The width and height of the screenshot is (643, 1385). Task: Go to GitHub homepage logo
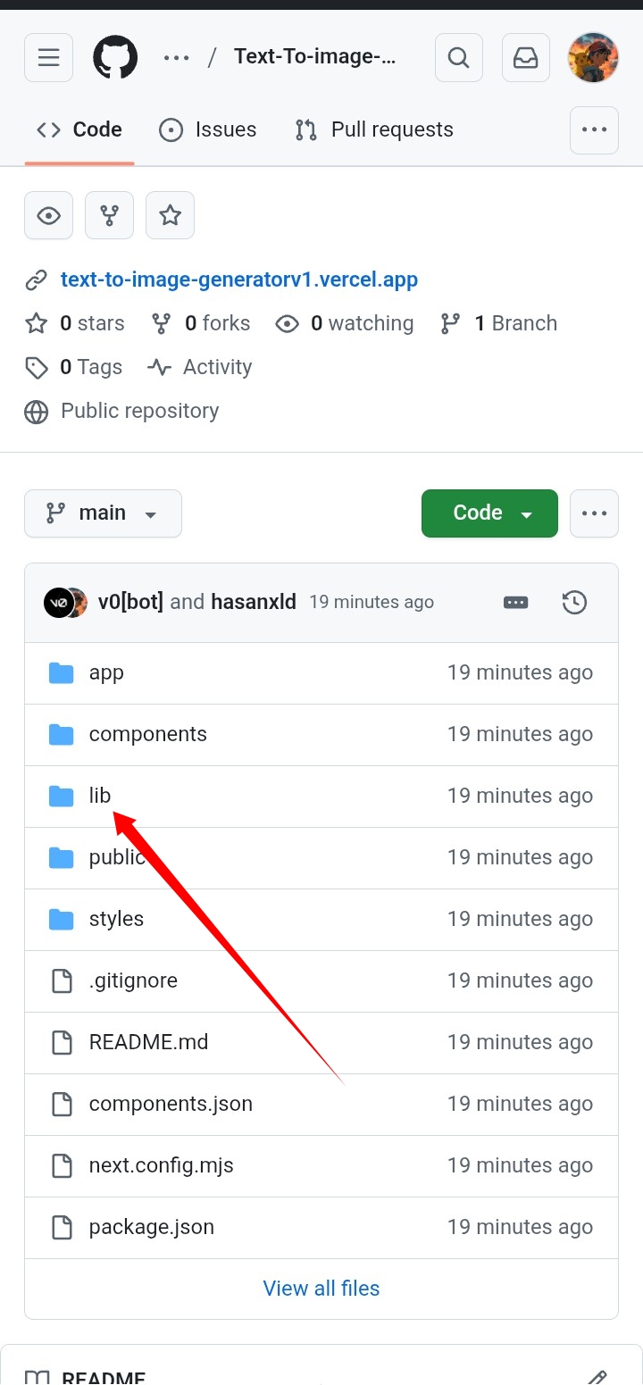(x=115, y=58)
